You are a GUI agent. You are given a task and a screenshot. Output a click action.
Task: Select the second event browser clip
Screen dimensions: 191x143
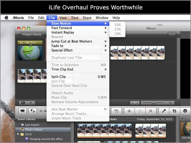(x=151, y=131)
